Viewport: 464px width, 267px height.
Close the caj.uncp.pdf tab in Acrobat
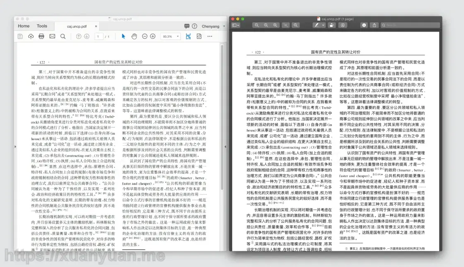96,26
